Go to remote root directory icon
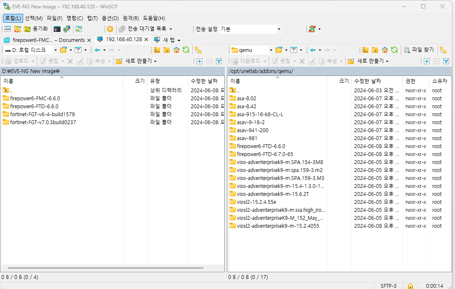The image size is (455, 289). point(375,50)
